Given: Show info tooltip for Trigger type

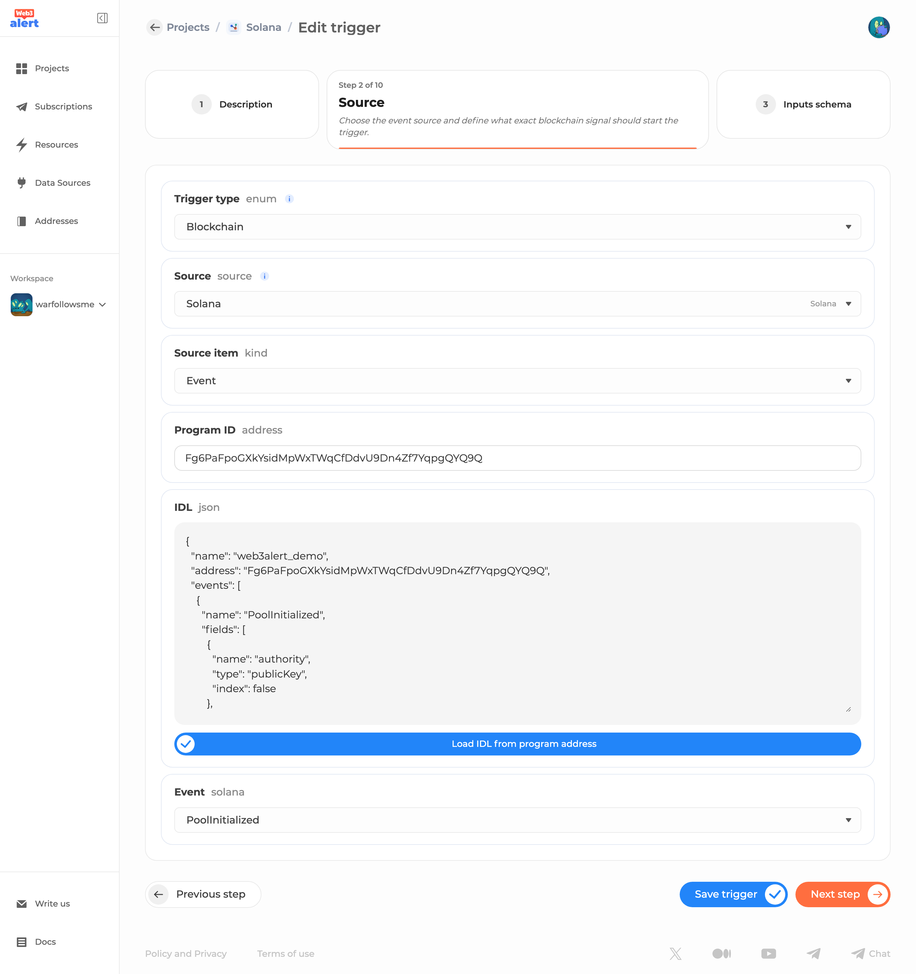Looking at the screenshot, I should click(x=289, y=199).
